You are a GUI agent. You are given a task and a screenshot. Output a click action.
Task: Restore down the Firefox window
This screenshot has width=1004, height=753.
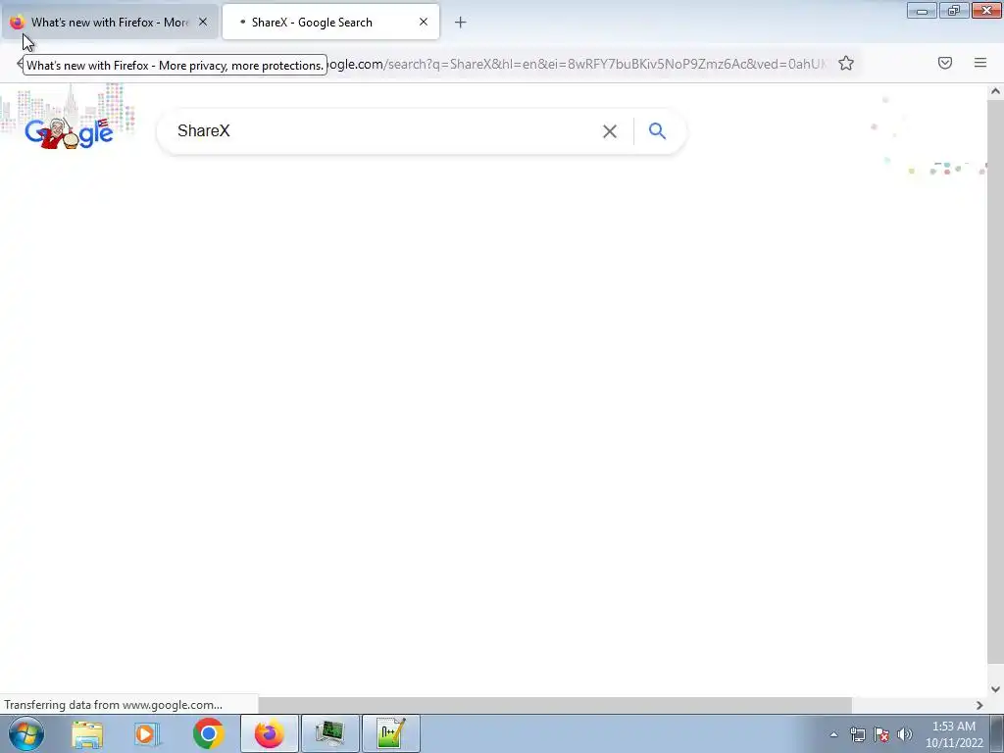(x=954, y=10)
